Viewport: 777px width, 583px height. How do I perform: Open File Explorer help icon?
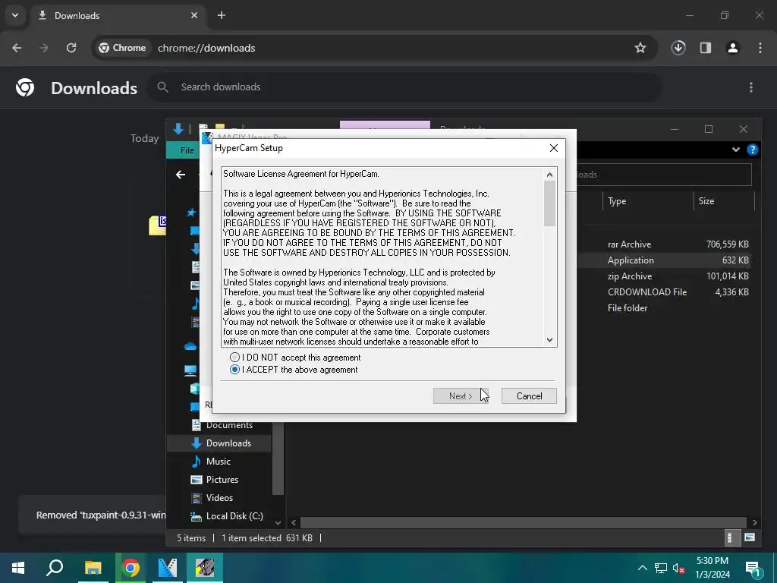click(752, 150)
